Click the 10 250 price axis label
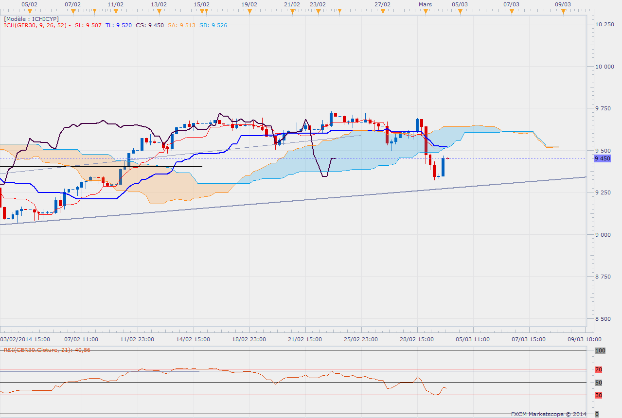Viewport: 622px width, 418px height. (605, 24)
